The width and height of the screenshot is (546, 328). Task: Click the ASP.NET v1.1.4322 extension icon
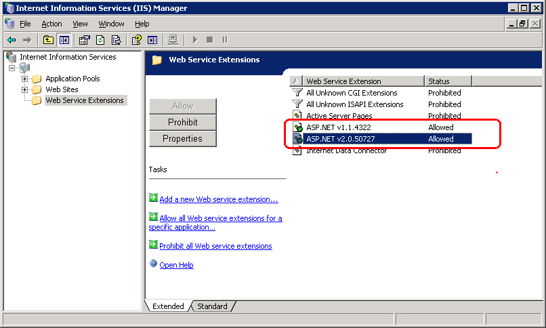[x=297, y=127]
